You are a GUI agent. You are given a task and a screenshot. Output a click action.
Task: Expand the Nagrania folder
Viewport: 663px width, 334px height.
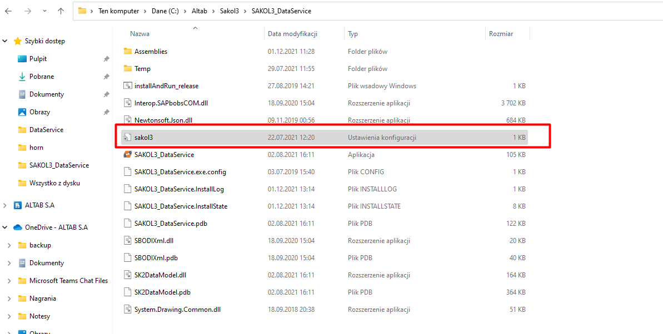click(x=9, y=298)
